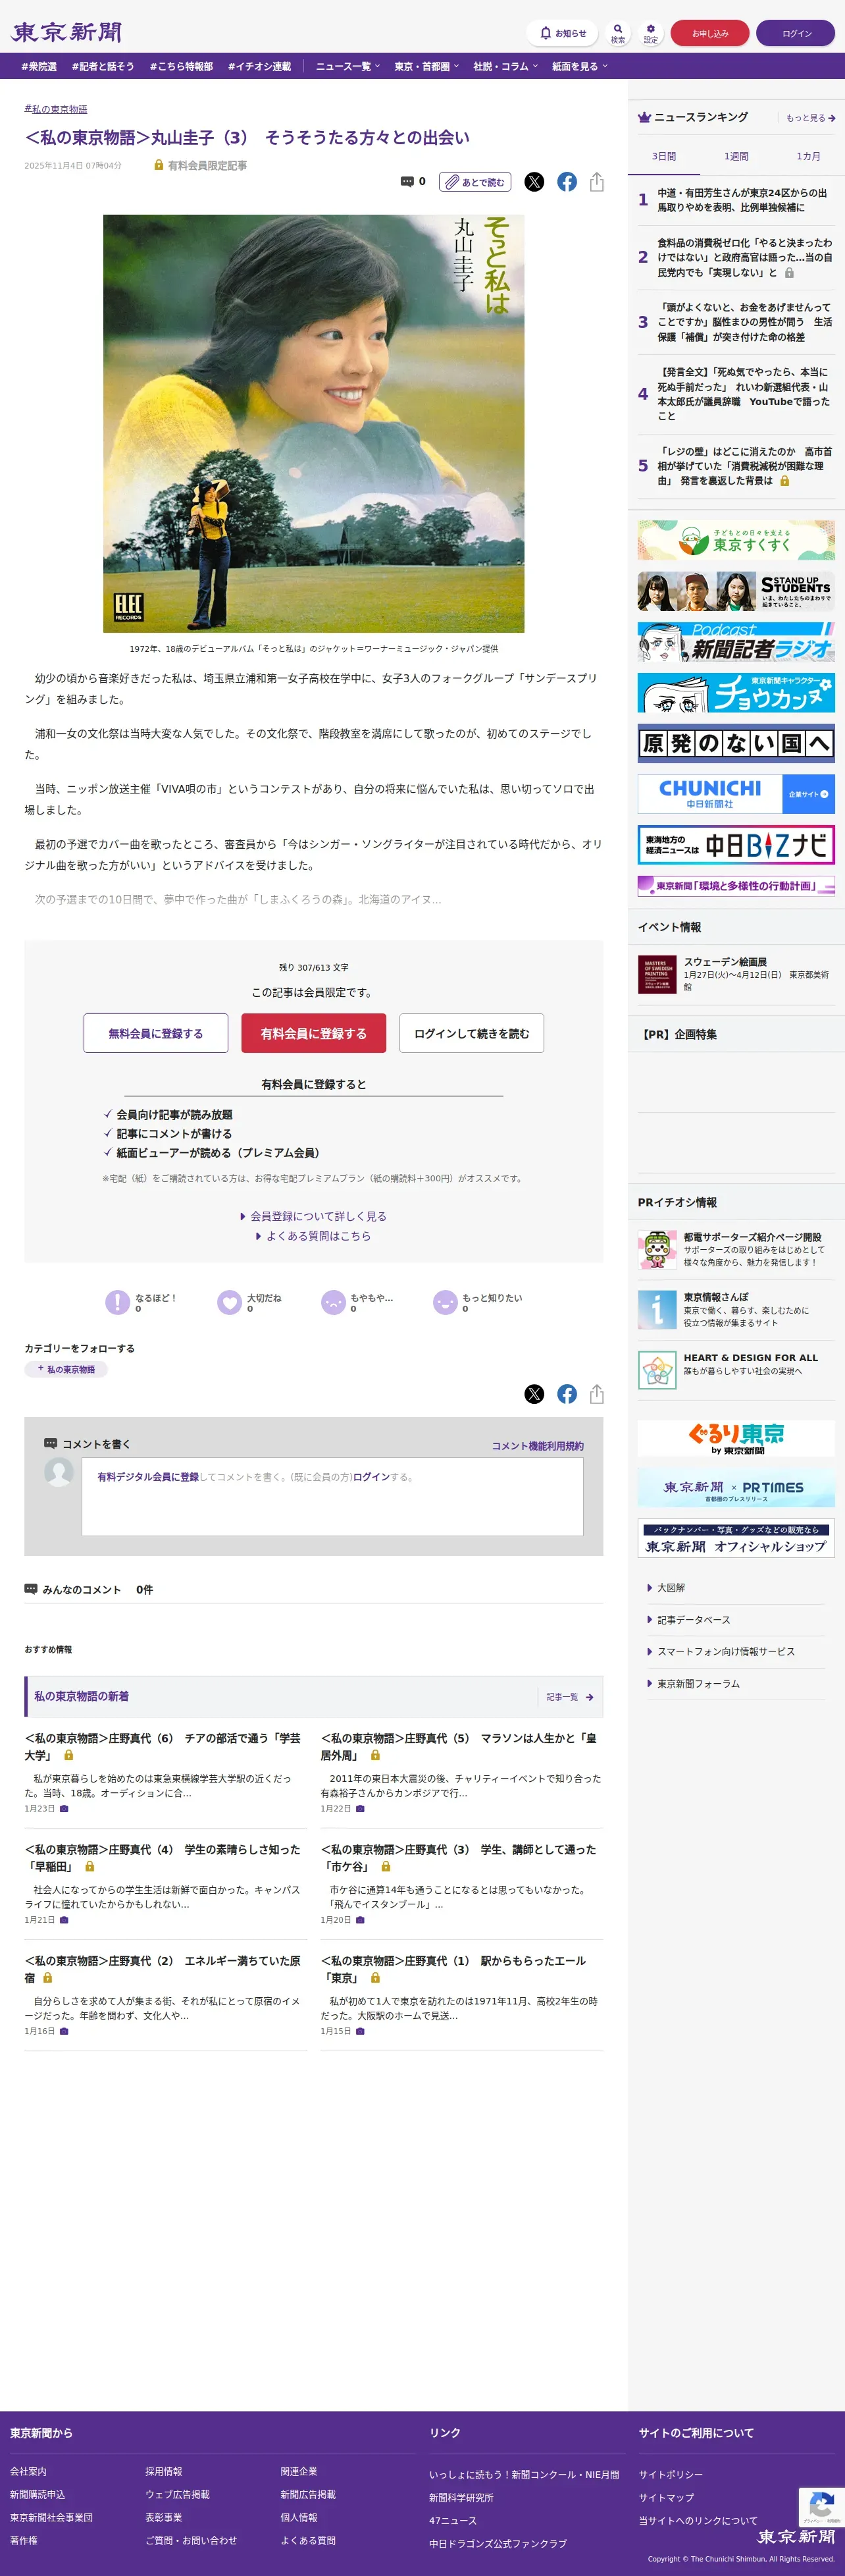Open the share icon above the comment box
Viewport: 845px width, 2576px height.
pyautogui.click(x=597, y=1394)
